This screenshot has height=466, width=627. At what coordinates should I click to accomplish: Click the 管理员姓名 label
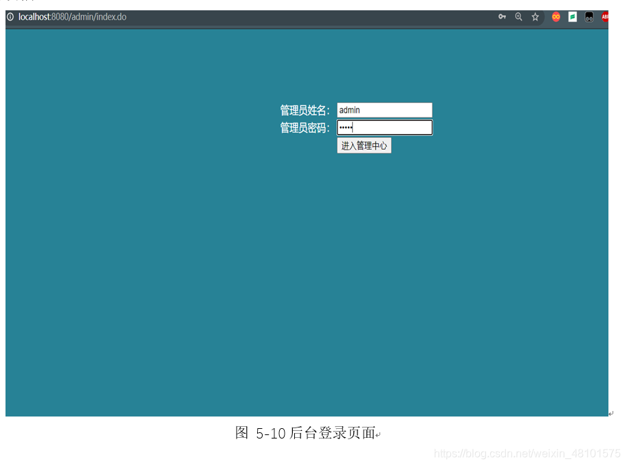point(305,110)
